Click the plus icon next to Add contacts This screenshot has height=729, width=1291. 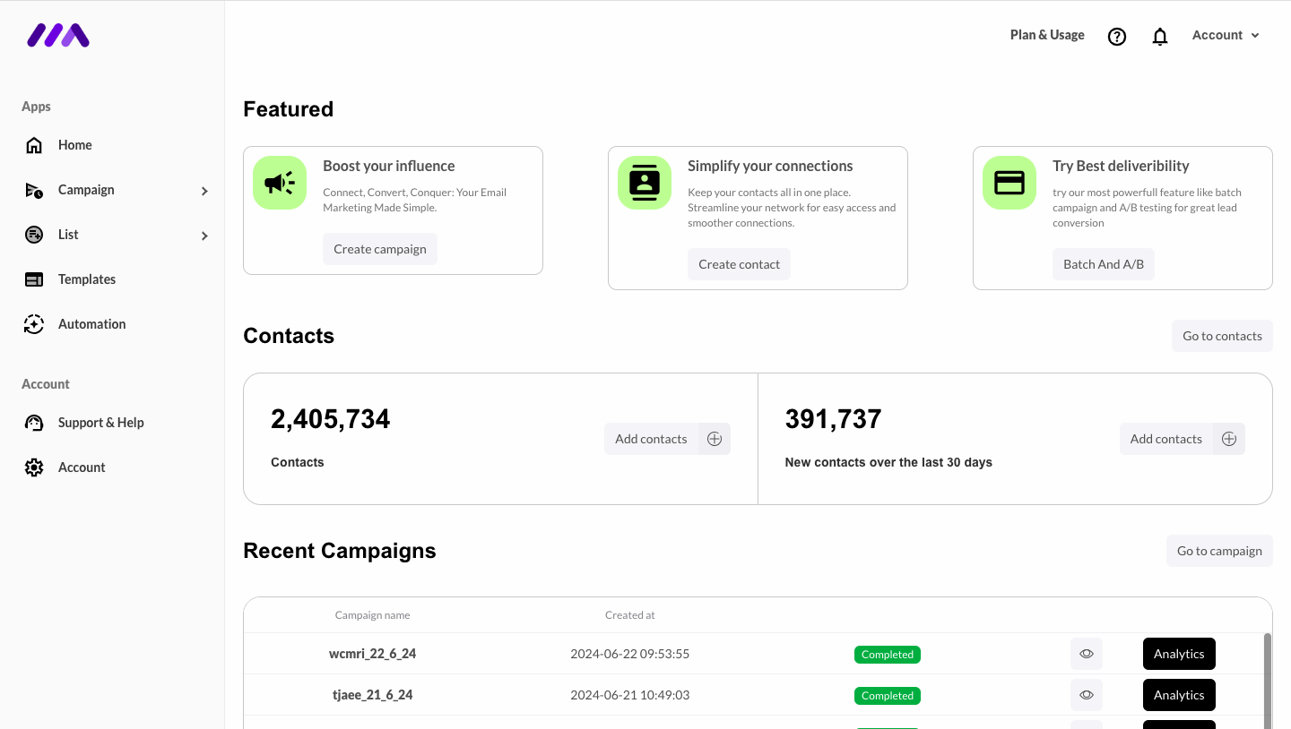coord(715,438)
